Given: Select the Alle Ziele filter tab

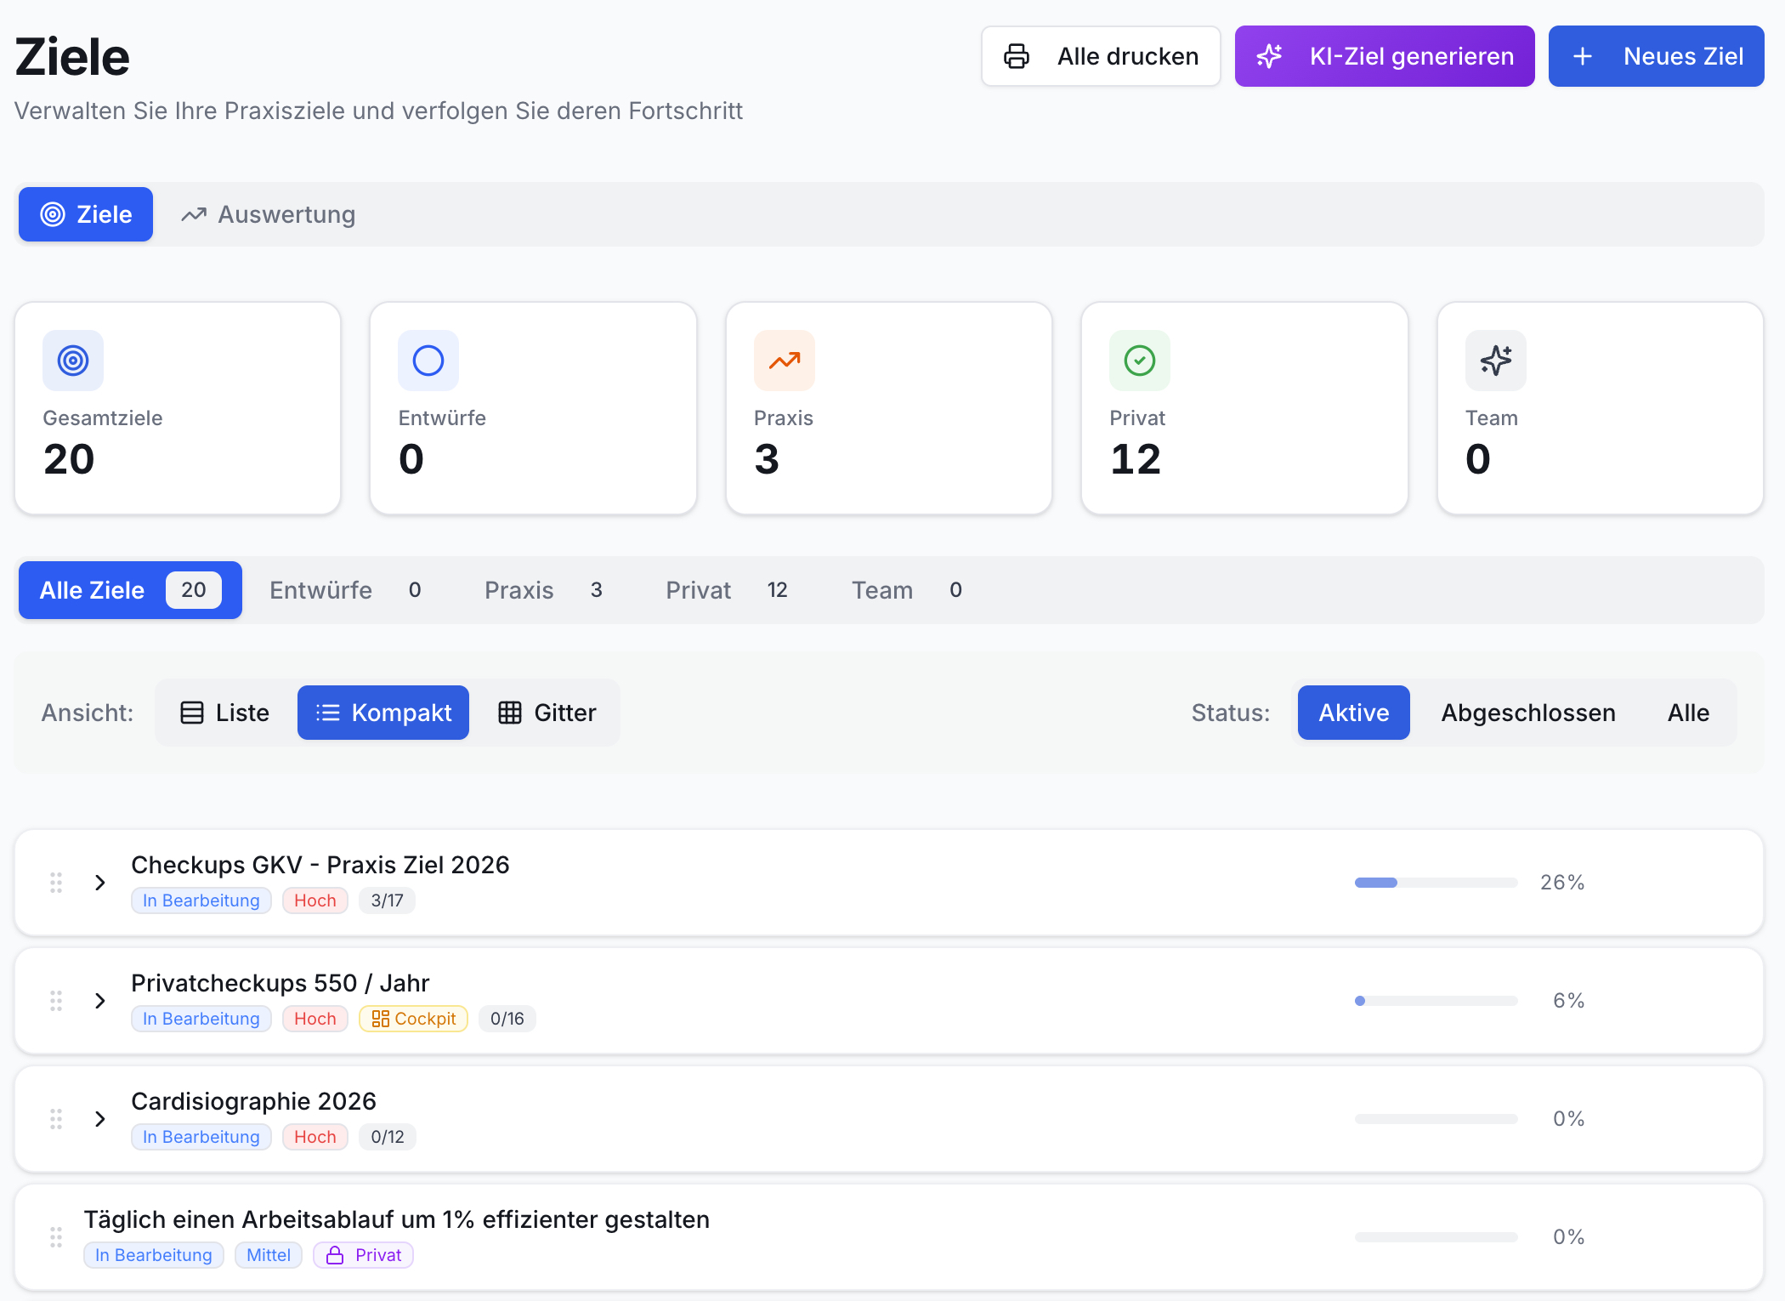Looking at the screenshot, I should click(x=130, y=590).
